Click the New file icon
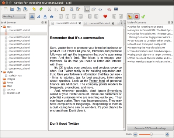Screen dimensions: 174x138 point(6,9)
